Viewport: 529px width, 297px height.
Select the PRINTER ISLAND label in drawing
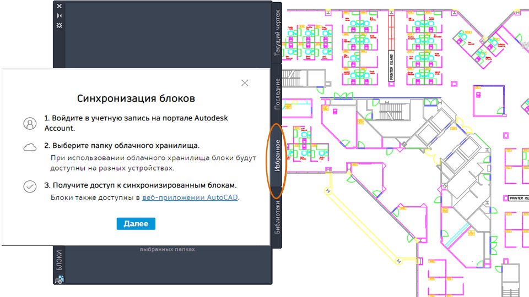(391, 67)
